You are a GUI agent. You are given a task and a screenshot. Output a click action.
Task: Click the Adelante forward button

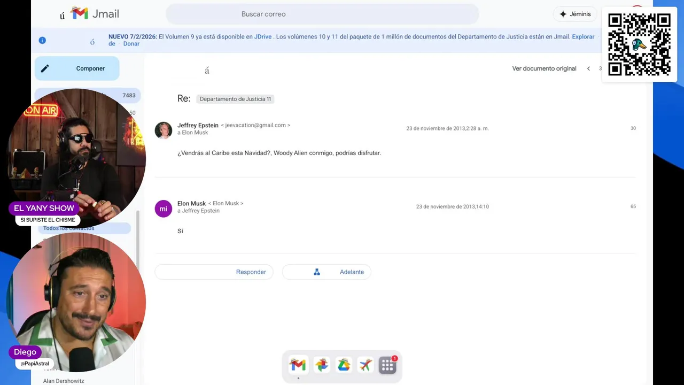coord(327,272)
